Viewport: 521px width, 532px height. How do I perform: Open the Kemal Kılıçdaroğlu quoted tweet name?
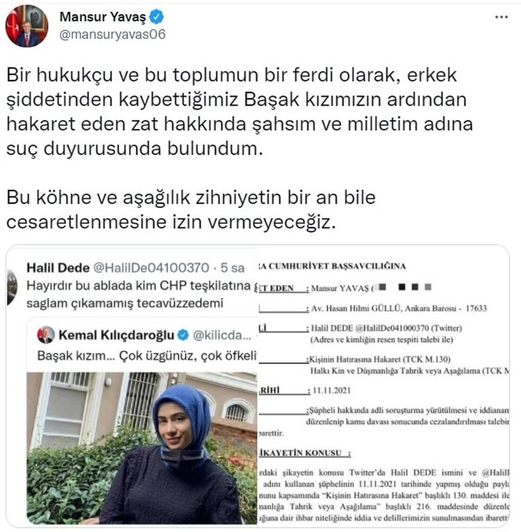[116, 335]
